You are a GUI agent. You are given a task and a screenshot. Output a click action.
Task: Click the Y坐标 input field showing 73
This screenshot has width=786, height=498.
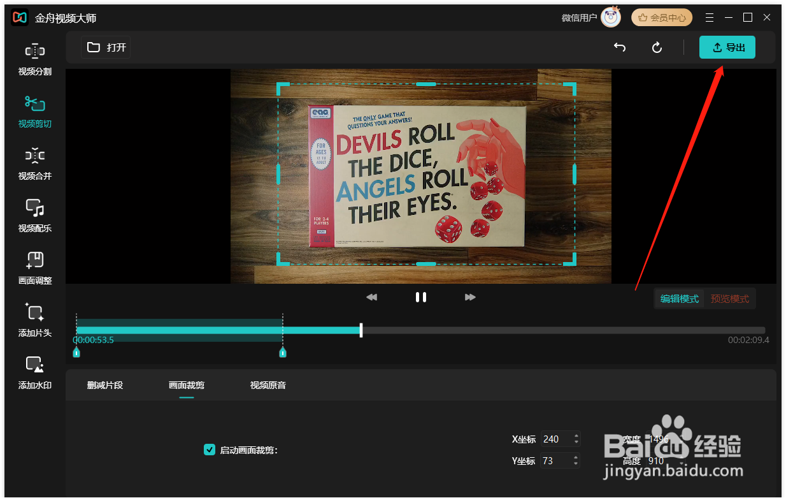click(x=556, y=460)
